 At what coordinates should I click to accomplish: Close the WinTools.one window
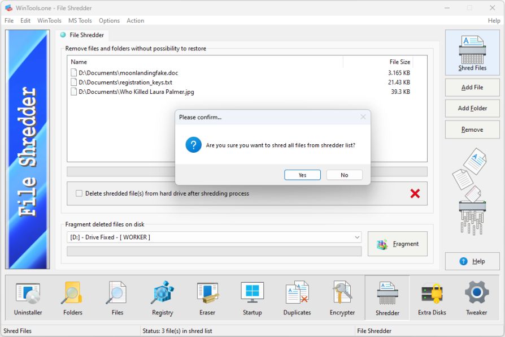pyautogui.click(x=492, y=8)
